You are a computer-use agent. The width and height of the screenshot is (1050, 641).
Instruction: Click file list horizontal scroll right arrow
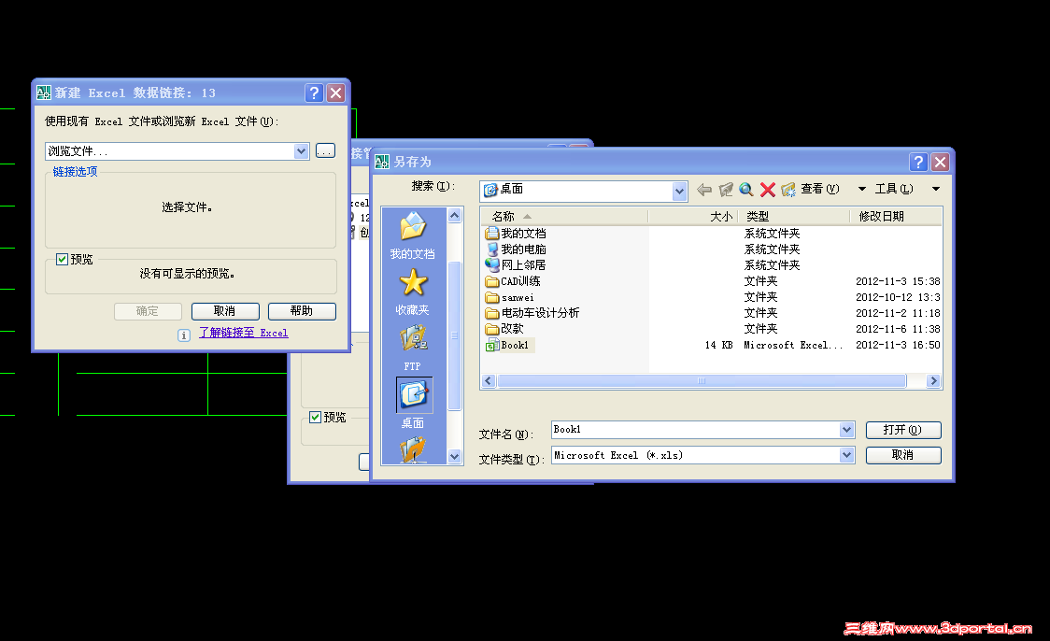coord(933,381)
